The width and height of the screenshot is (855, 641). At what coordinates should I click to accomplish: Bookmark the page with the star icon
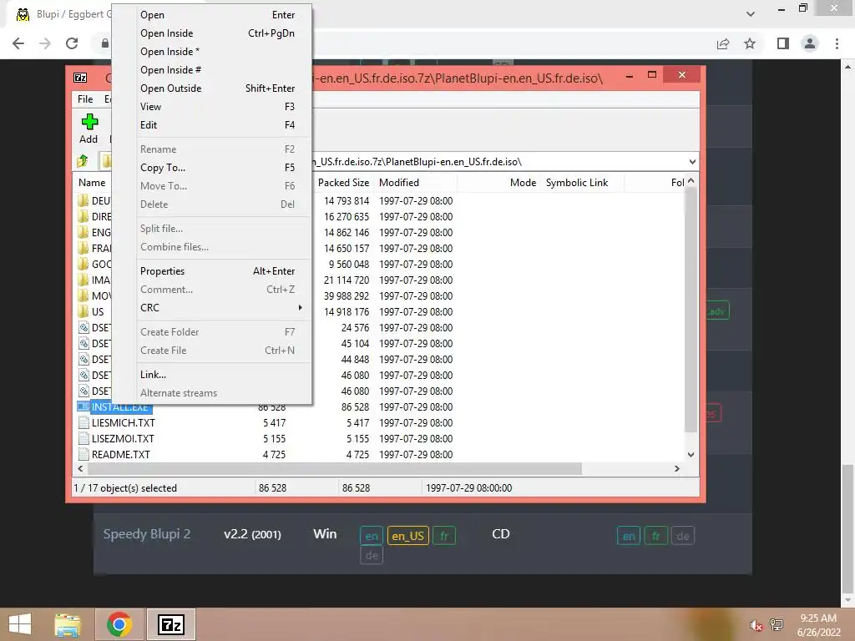click(750, 43)
